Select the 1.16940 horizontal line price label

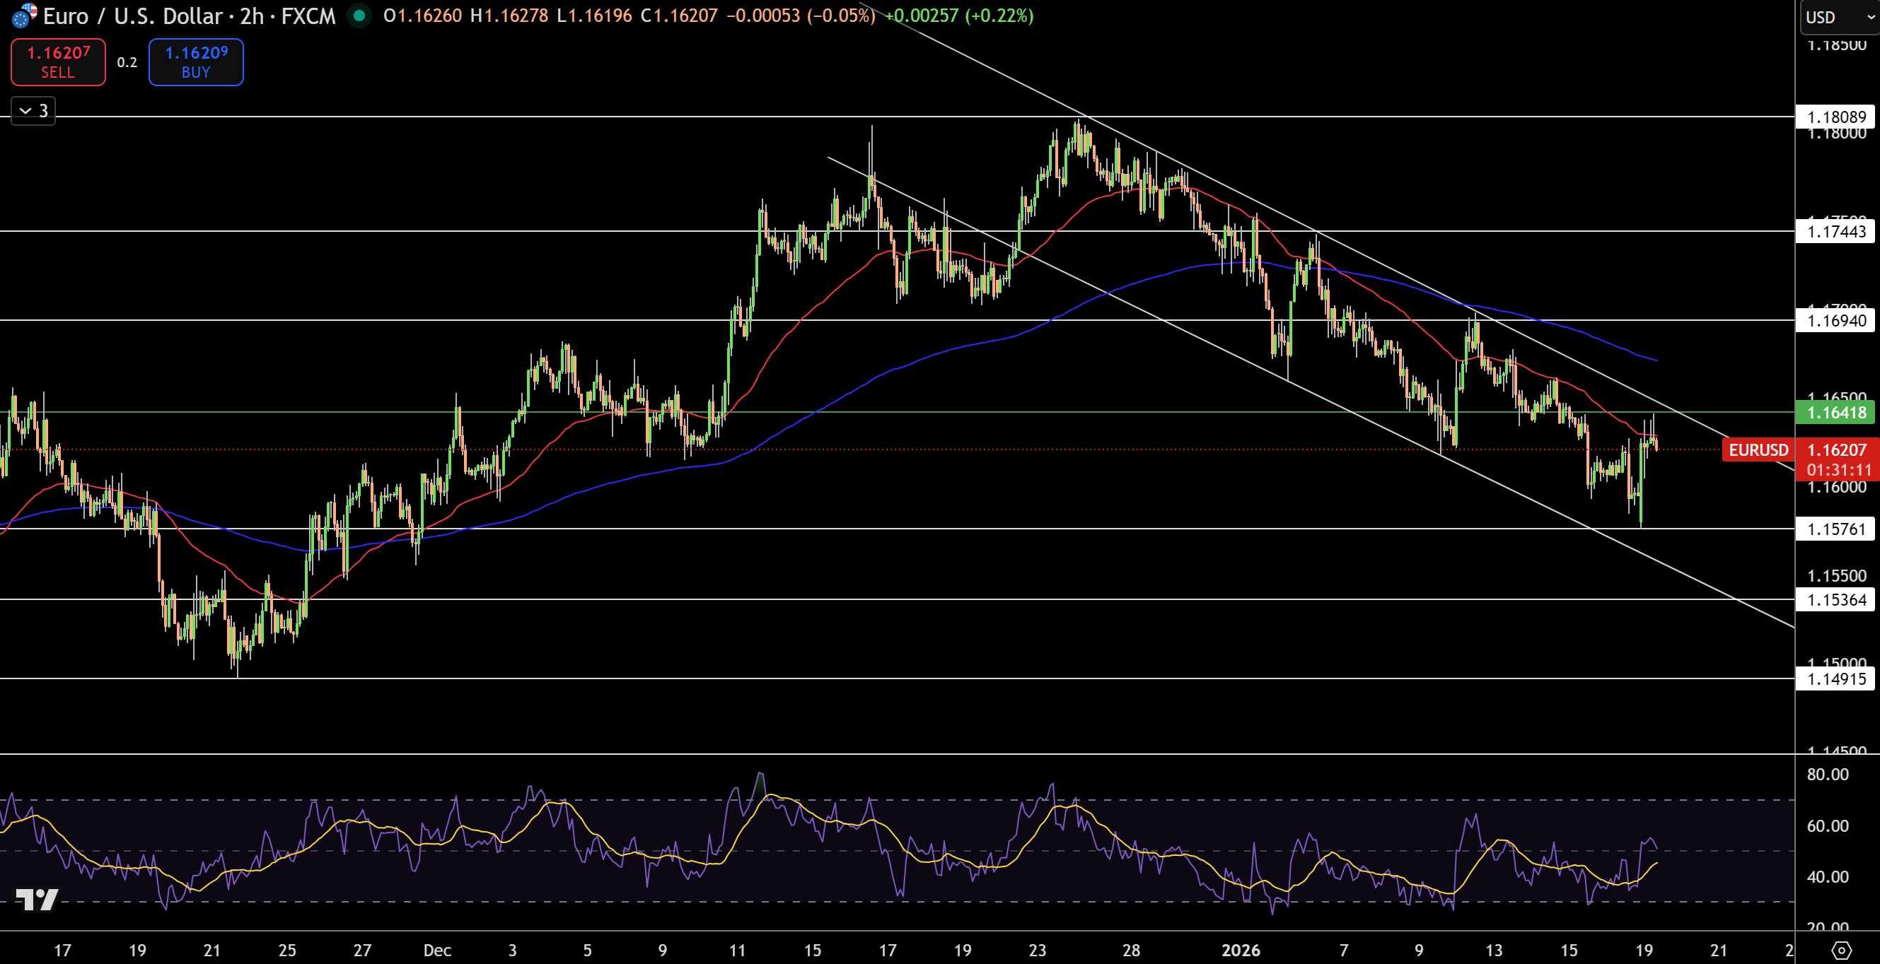(1836, 320)
